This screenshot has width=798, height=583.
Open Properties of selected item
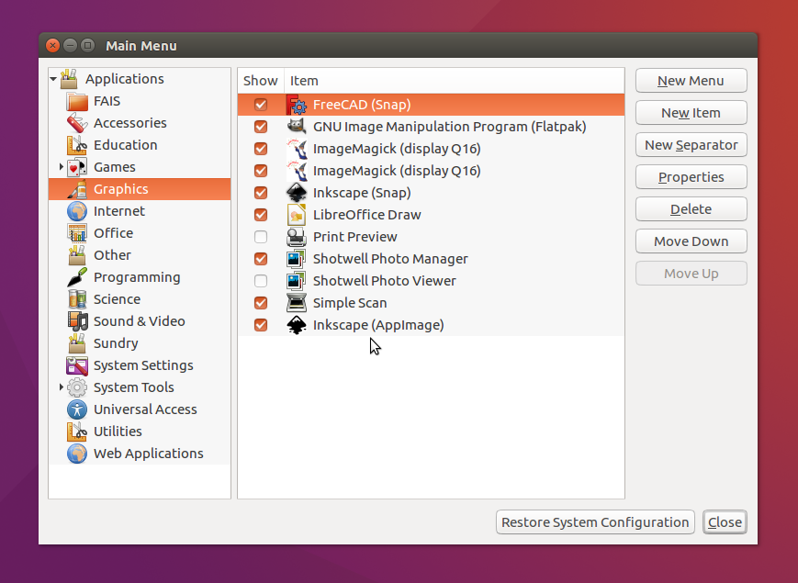point(691,177)
